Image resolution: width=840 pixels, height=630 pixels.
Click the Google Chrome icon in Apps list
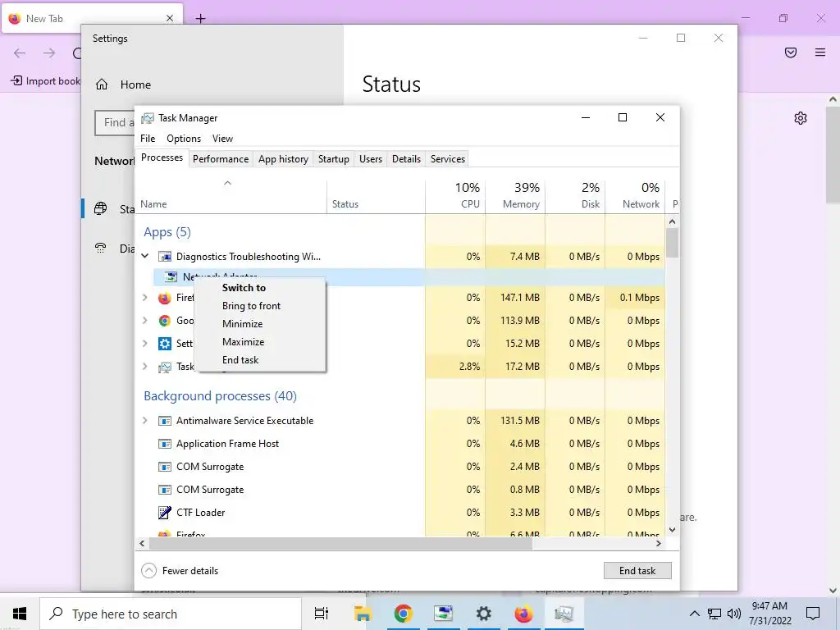click(x=165, y=321)
